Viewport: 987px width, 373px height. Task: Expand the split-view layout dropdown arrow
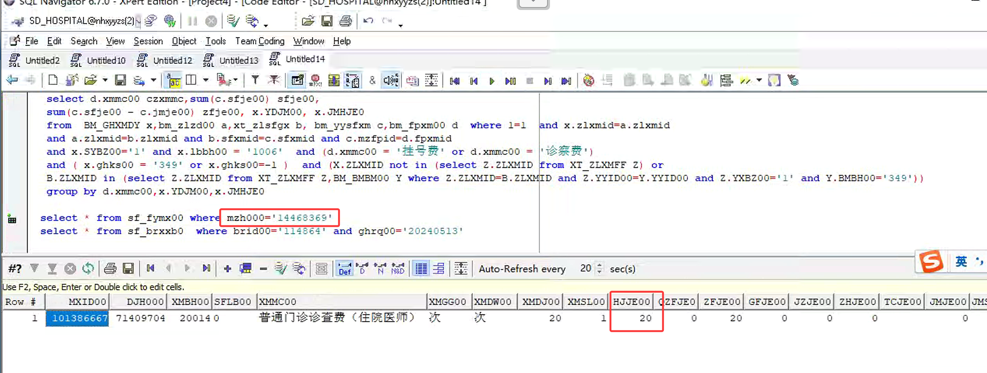coord(206,80)
